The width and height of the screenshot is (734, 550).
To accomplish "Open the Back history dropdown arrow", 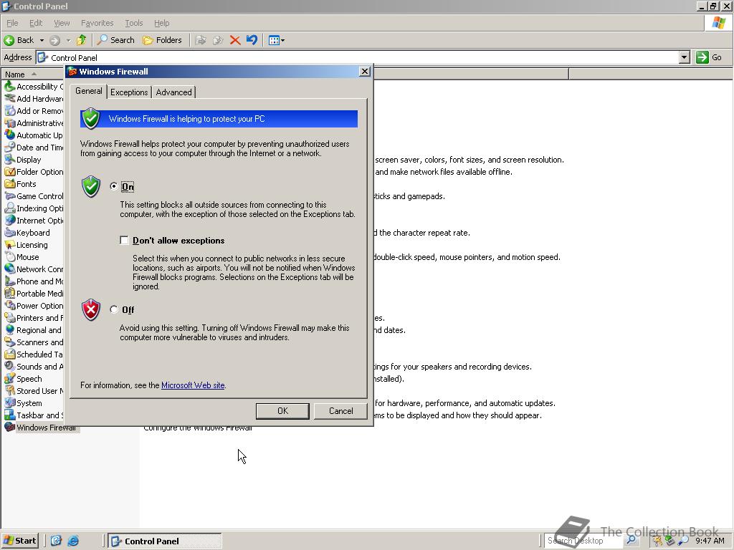I will click(42, 40).
